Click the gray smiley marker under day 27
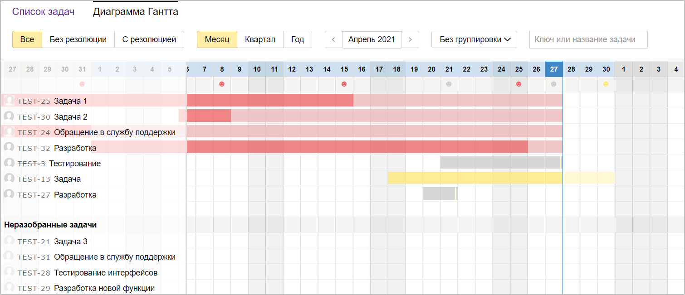The width and height of the screenshot is (685, 295). point(553,84)
